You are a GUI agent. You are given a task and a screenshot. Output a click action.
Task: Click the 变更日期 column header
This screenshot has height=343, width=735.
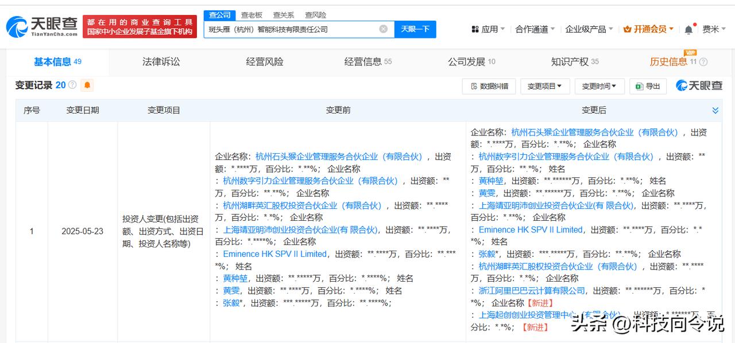click(x=83, y=110)
